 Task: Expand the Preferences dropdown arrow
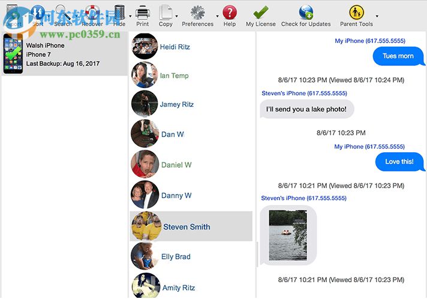[x=217, y=16]
